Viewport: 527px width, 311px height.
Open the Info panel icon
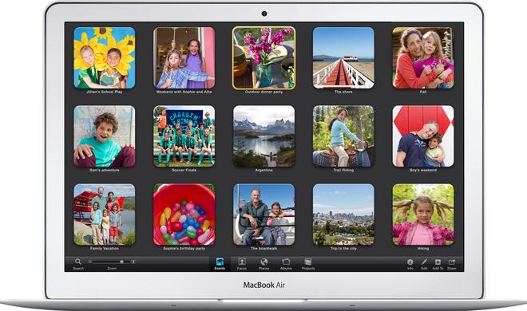410,262
